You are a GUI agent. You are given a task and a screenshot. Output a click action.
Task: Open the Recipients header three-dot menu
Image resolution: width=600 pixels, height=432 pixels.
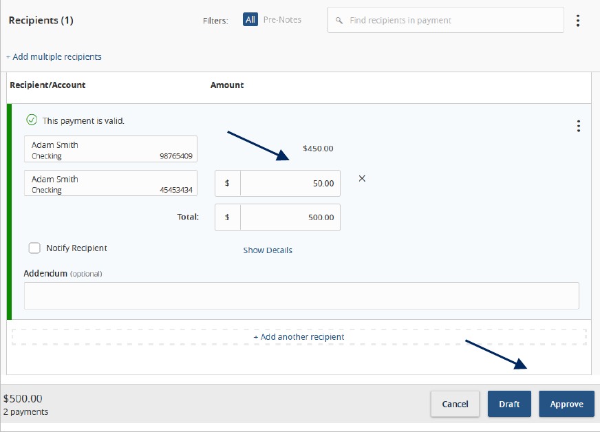pos(578,21)
